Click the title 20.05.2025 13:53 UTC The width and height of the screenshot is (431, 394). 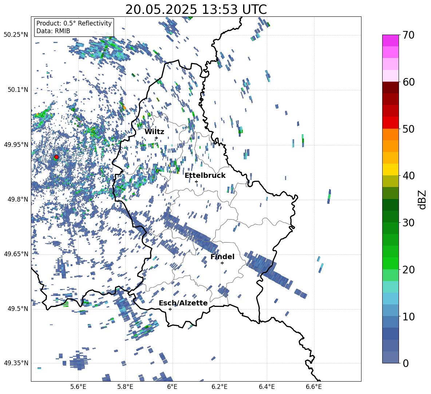[196, 9]
